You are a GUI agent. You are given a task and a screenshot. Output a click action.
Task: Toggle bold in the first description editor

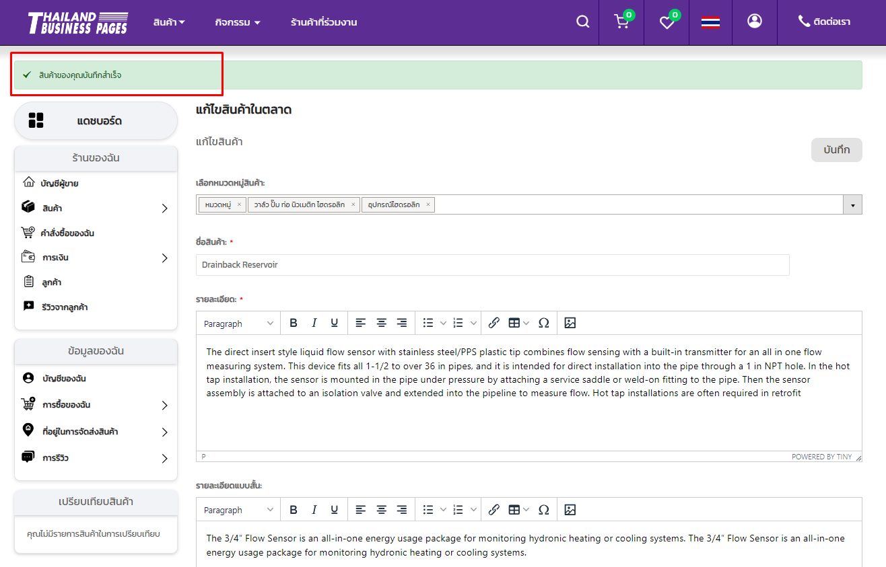click(x=294, y=323)
